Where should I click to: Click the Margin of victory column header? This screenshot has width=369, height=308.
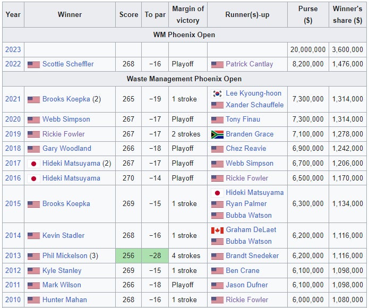pos(187,14)
